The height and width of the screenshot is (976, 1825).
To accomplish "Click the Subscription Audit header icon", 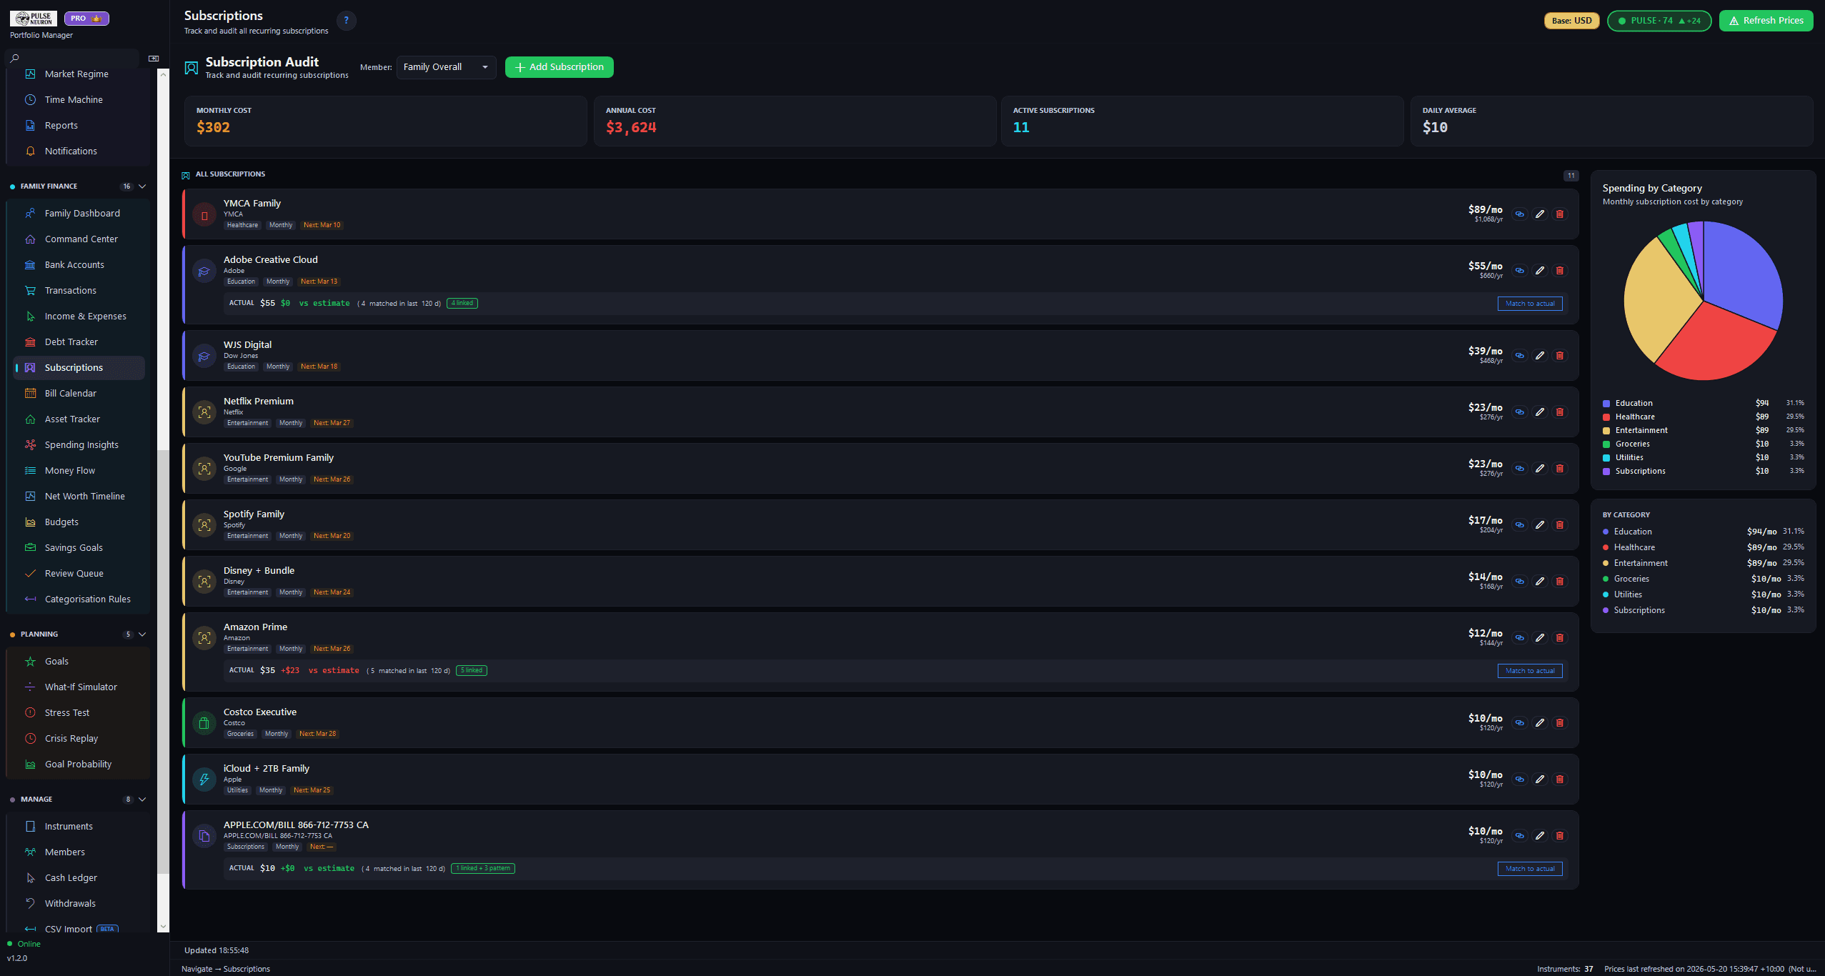I will (192, 68).
